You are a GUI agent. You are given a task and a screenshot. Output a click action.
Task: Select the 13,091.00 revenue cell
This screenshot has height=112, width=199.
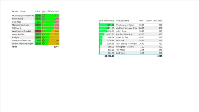[107, 25]
